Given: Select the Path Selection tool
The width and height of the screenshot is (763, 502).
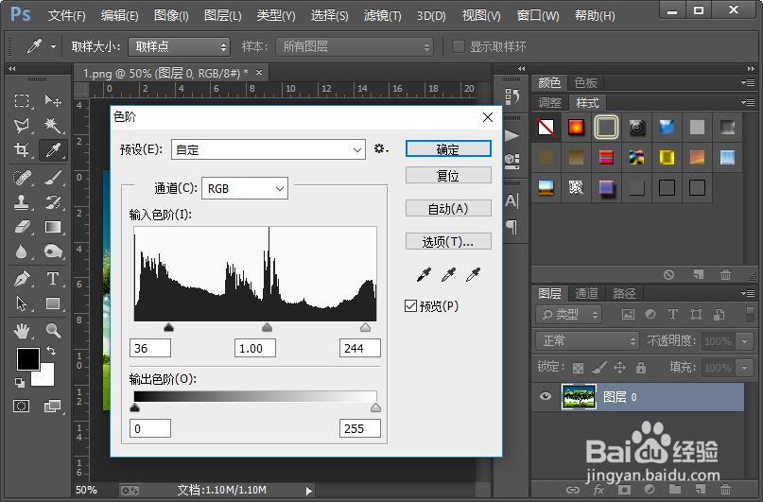Looking at the screenshot, I should (22, 303).
